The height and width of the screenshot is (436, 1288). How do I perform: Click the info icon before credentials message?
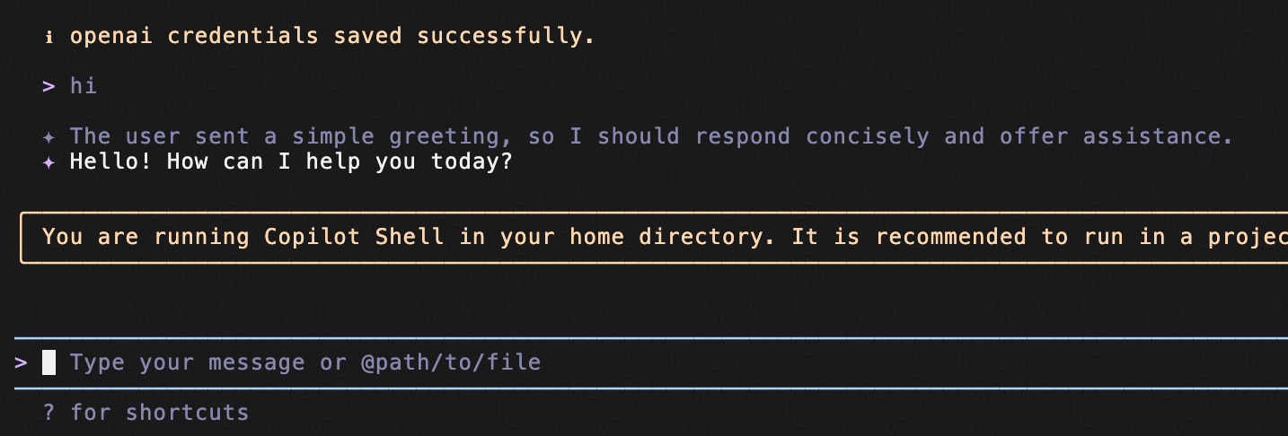tap(49, 38)
